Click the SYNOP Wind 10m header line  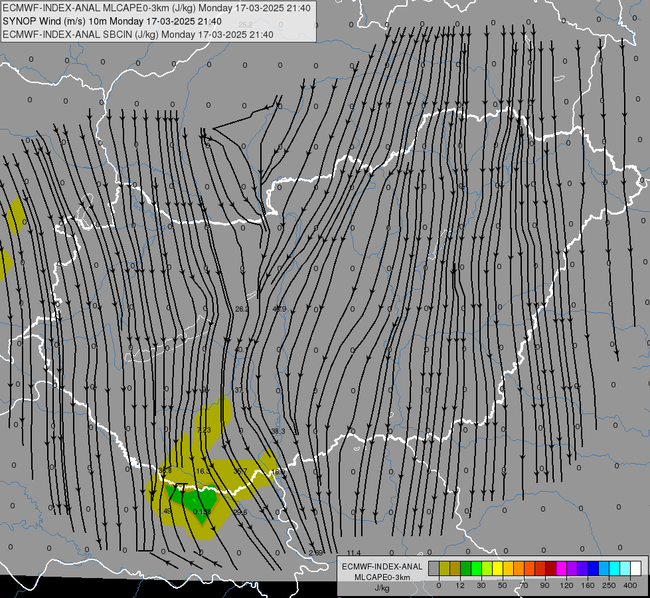[112, 21]
